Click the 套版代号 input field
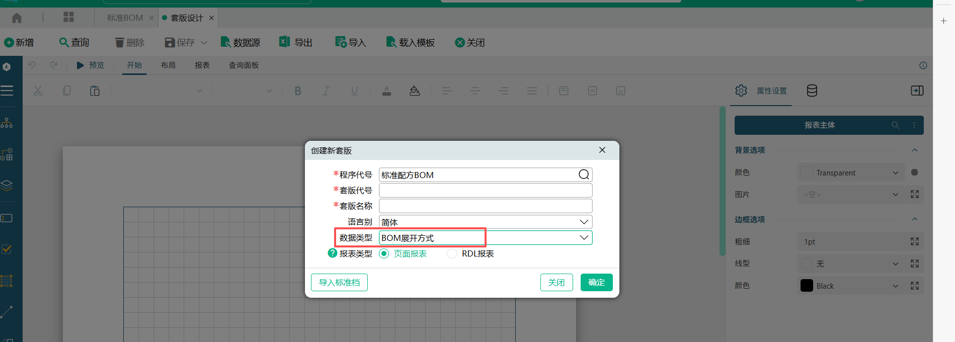955x342 pixels. tap(485, 191)
